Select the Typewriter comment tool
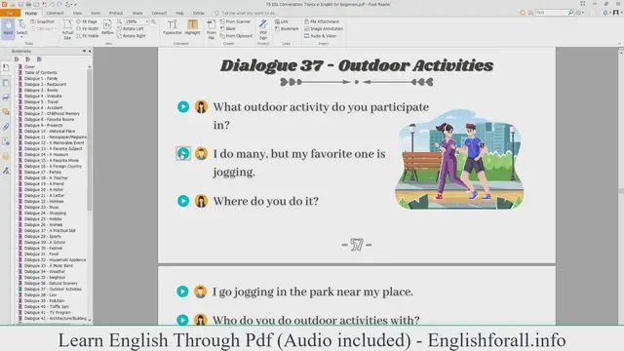Viewport: 624px width, 351px height. click(172, 27)
